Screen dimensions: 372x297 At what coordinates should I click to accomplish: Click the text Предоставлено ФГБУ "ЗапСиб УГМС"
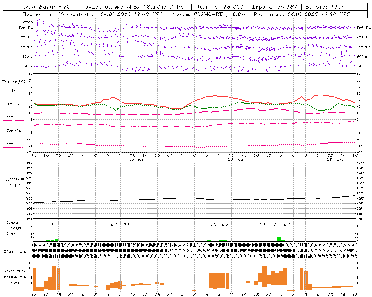pos(134,7)
